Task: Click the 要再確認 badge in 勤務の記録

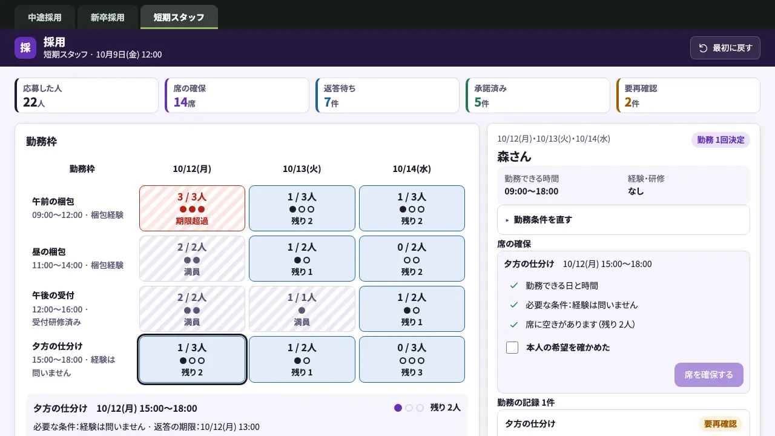Action: [721, 424]
